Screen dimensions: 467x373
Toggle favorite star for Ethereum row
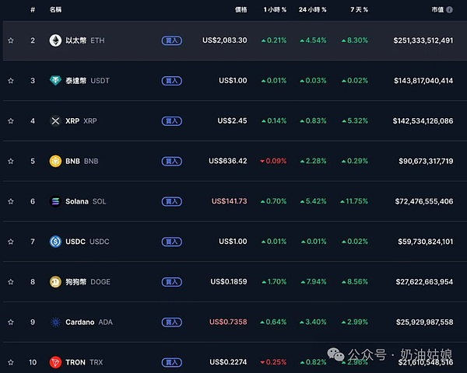tap(11, 40)
